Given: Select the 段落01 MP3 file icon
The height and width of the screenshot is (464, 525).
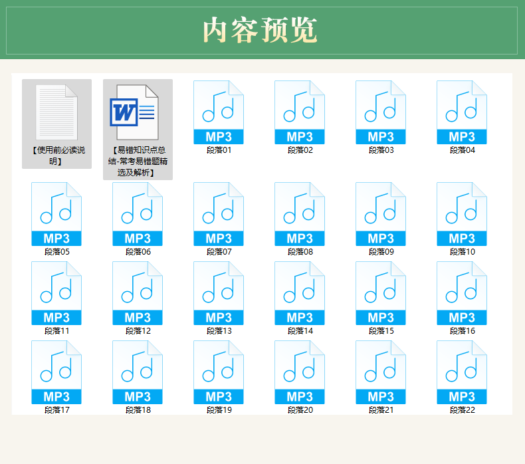Looking at the screenshot, I should pos(219,112).
